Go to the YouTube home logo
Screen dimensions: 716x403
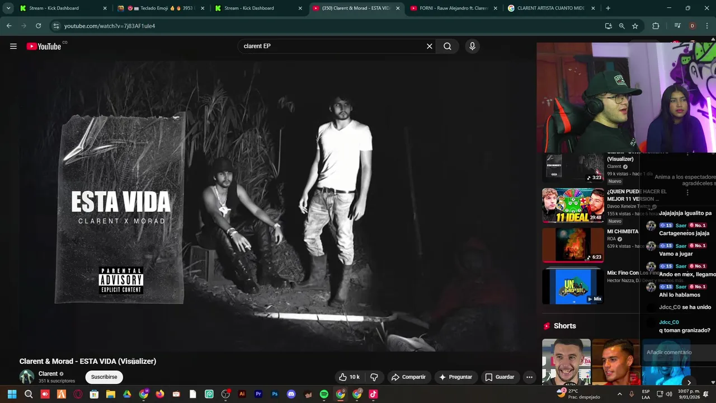pyautogui.click(x=44, y=46)
